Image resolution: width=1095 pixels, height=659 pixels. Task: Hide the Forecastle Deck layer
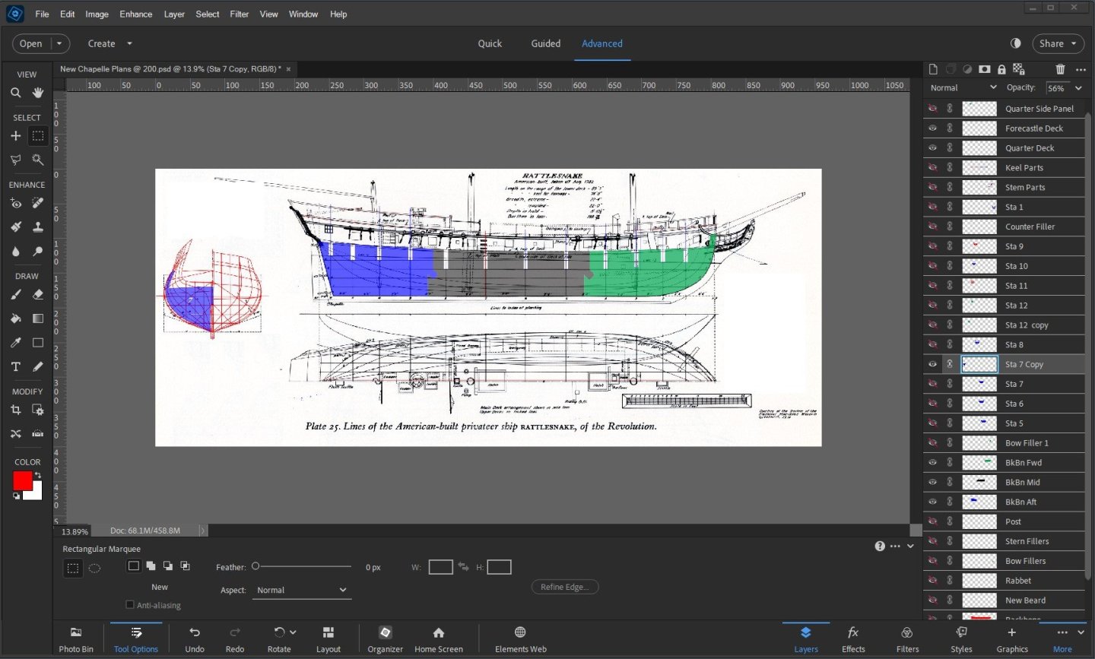pyautogui.click(x=933, y=128)
